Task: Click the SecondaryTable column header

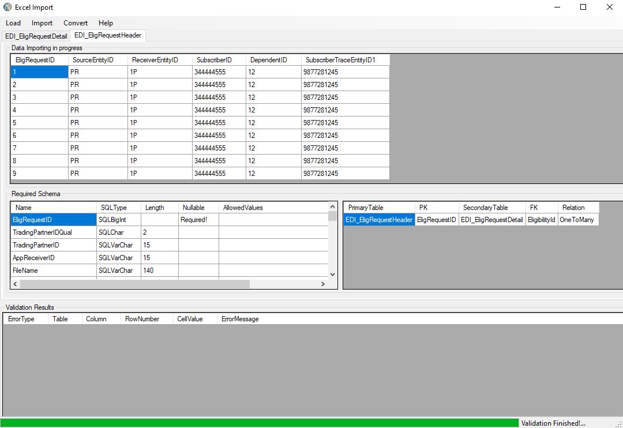Action: [x=492, y=208]
